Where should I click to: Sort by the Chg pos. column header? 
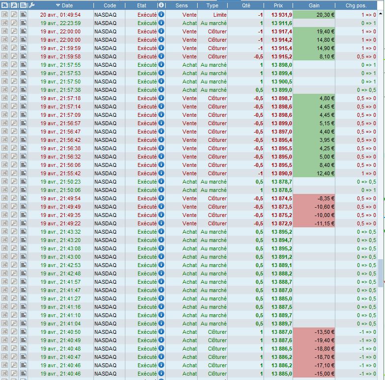tap(356, 5)
